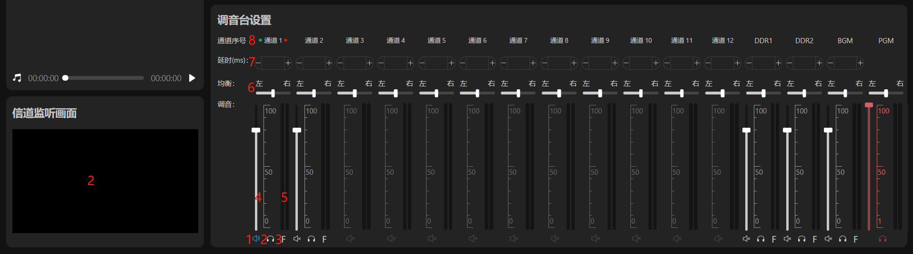Click the headphone monitor icon for 通道 2
The width and height of the screenshot is (913, 254).
[311, 239]
